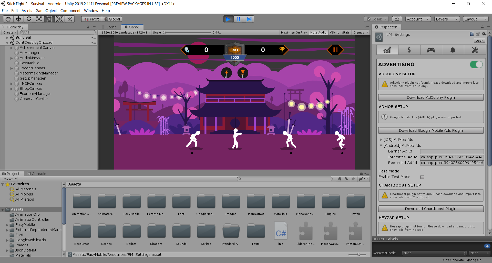Toggle Stats overlay
Viewport: 492px width, 263px height.
click(x=346, y=32)
